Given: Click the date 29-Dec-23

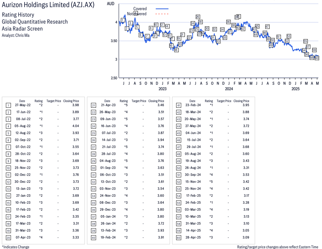Looking at the screenshot, I should point(108,209).
